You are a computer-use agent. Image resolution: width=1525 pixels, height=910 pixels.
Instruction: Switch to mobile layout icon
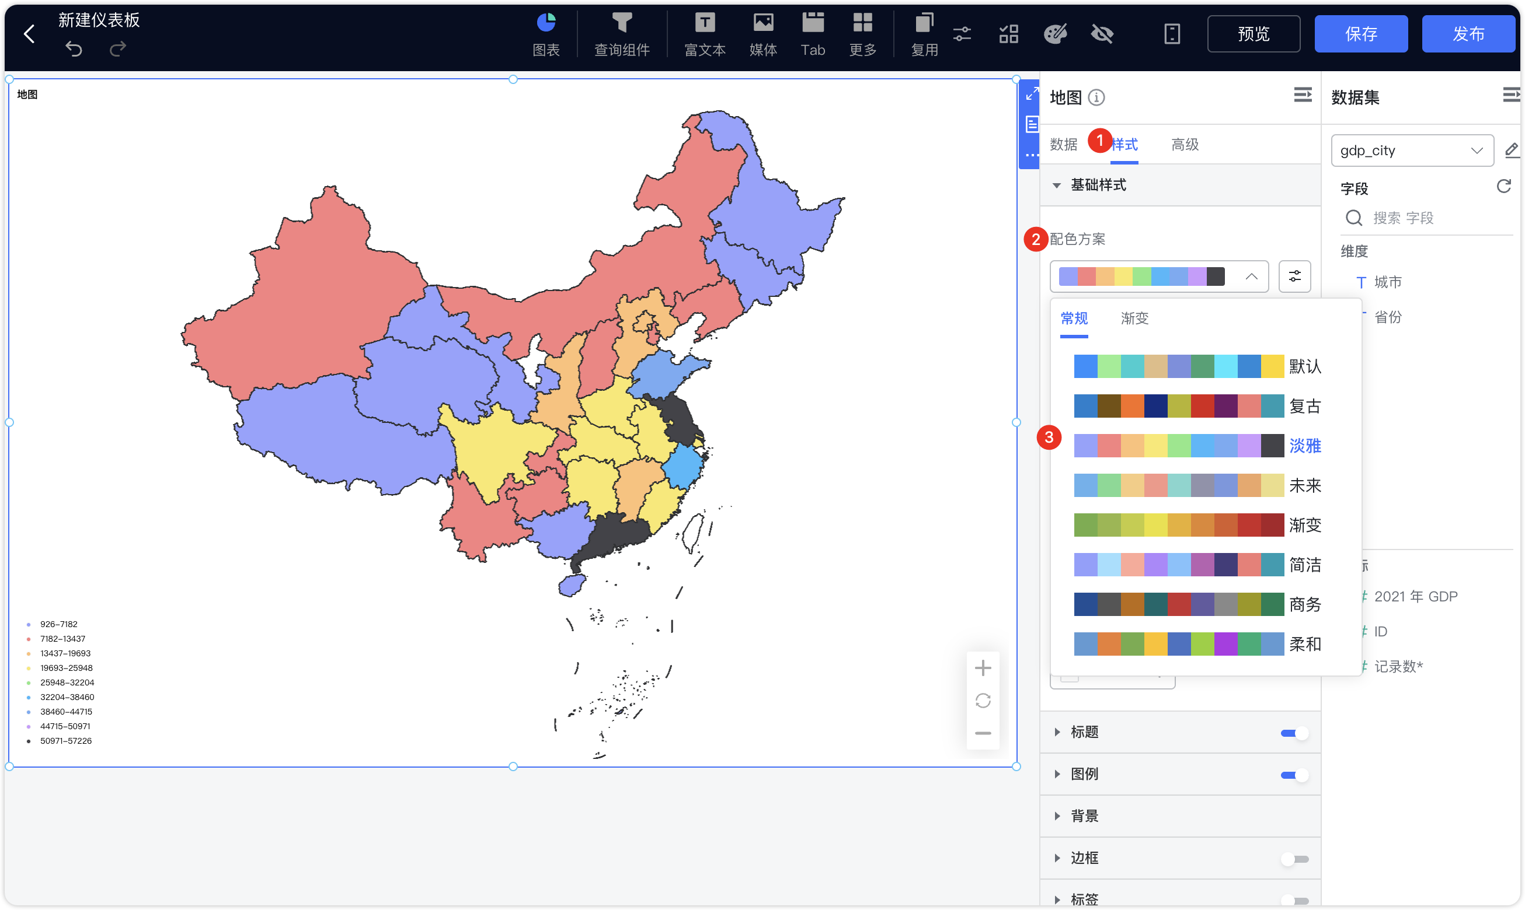click(1172, 34)
